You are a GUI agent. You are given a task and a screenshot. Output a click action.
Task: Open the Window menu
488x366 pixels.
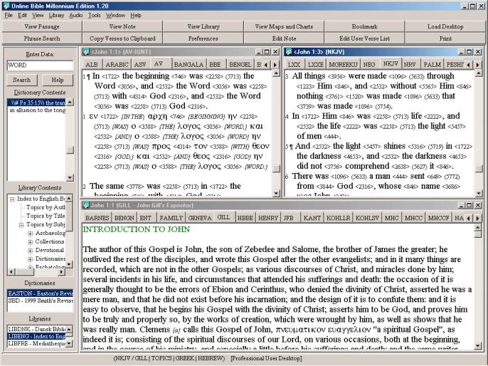[115, 15]
